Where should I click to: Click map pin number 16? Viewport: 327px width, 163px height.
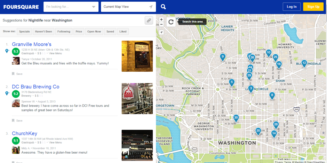tap(279, 64)
